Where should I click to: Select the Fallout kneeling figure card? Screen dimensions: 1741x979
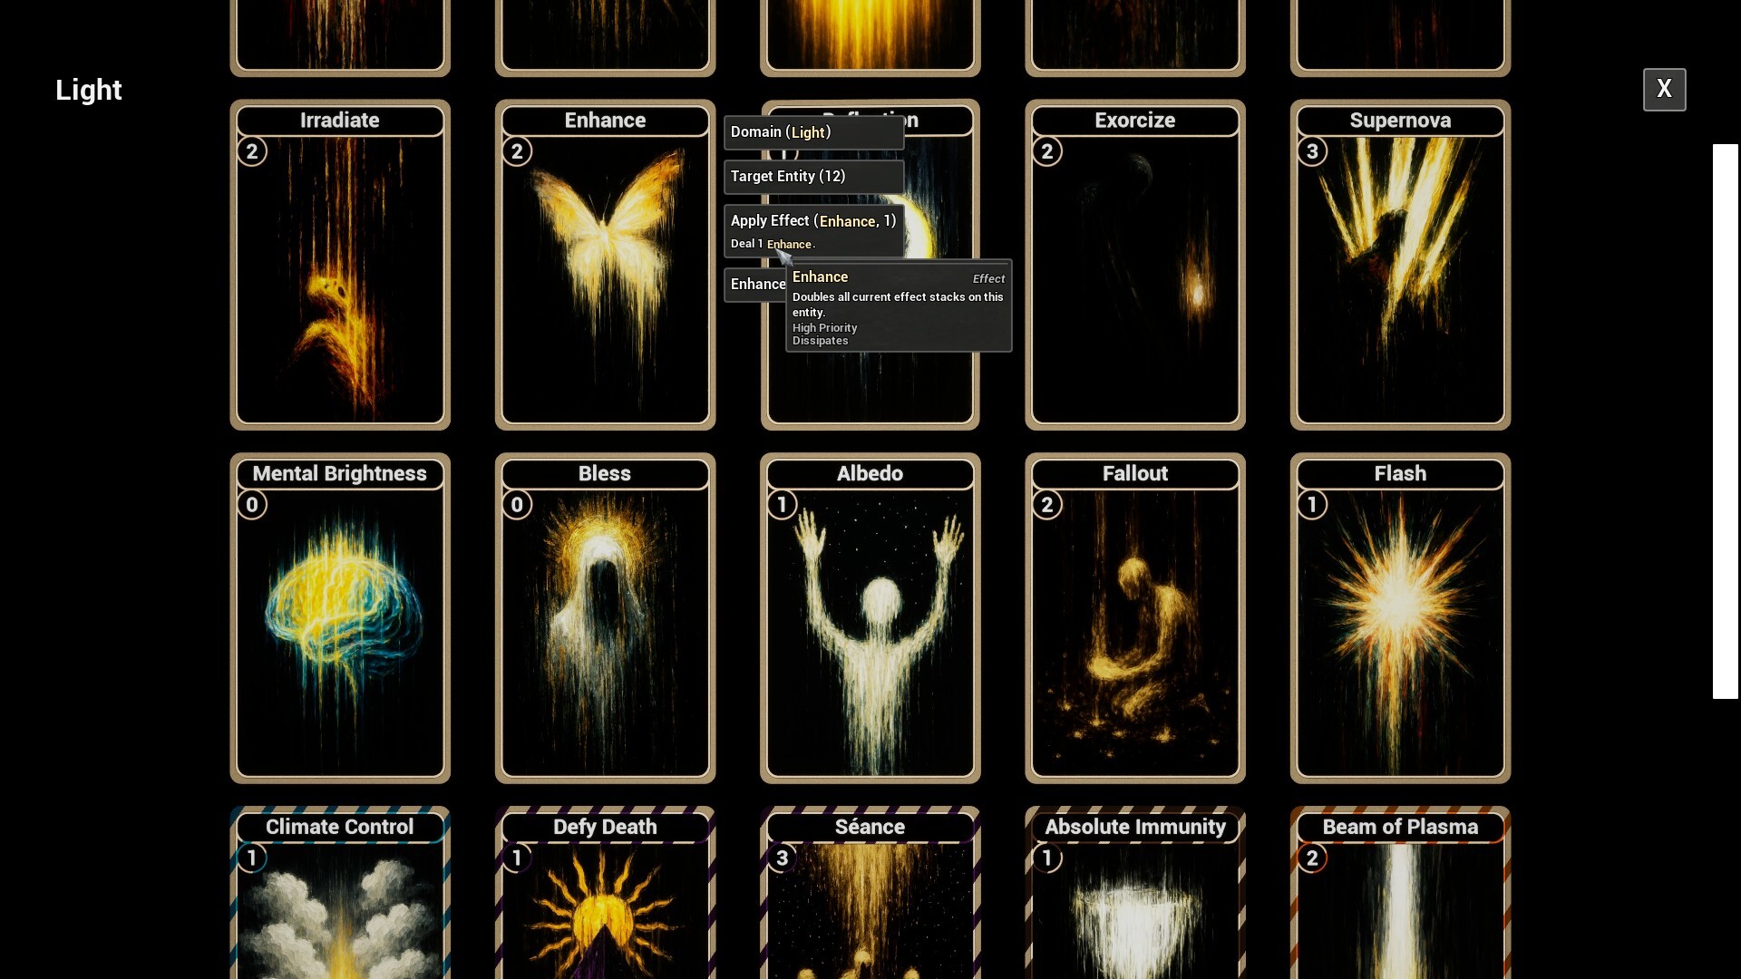click(1134, 625)
